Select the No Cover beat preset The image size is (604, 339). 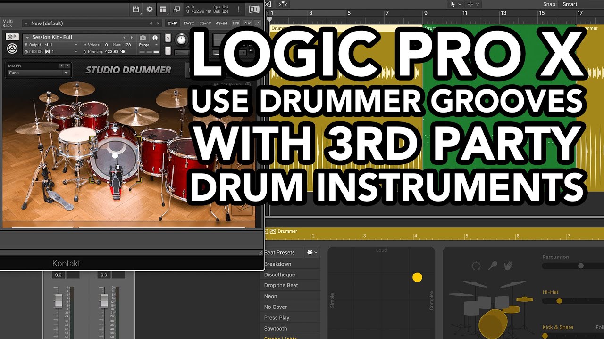click(x=276, y=307)
